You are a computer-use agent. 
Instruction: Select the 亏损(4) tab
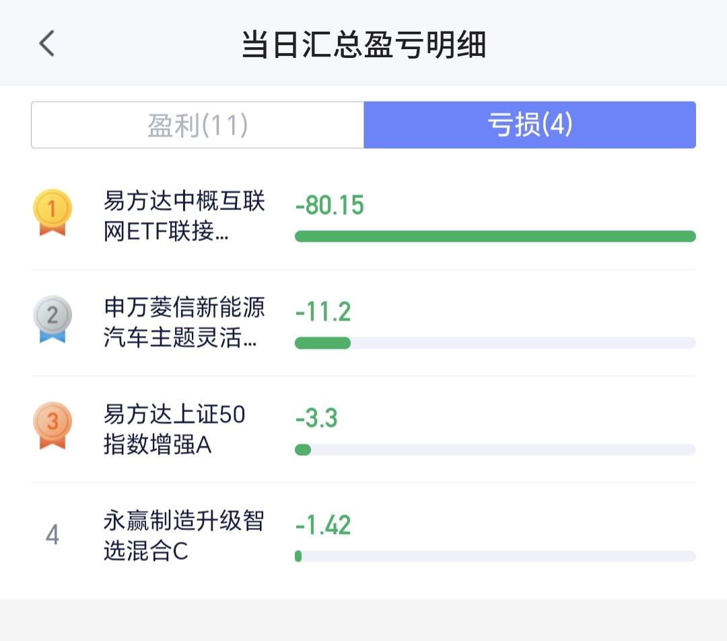pyautogui.click(x=530, y=125)
